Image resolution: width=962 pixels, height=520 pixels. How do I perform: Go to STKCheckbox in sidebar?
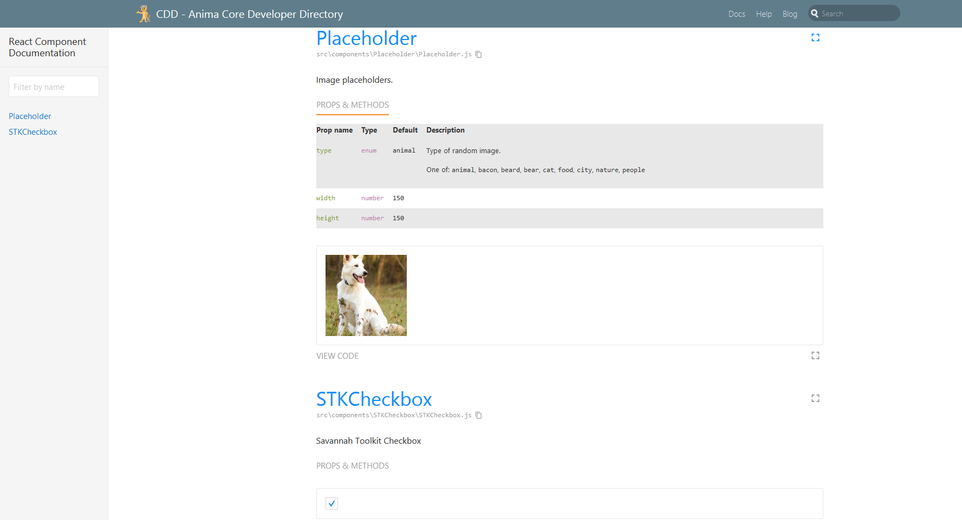pos(32,132)
